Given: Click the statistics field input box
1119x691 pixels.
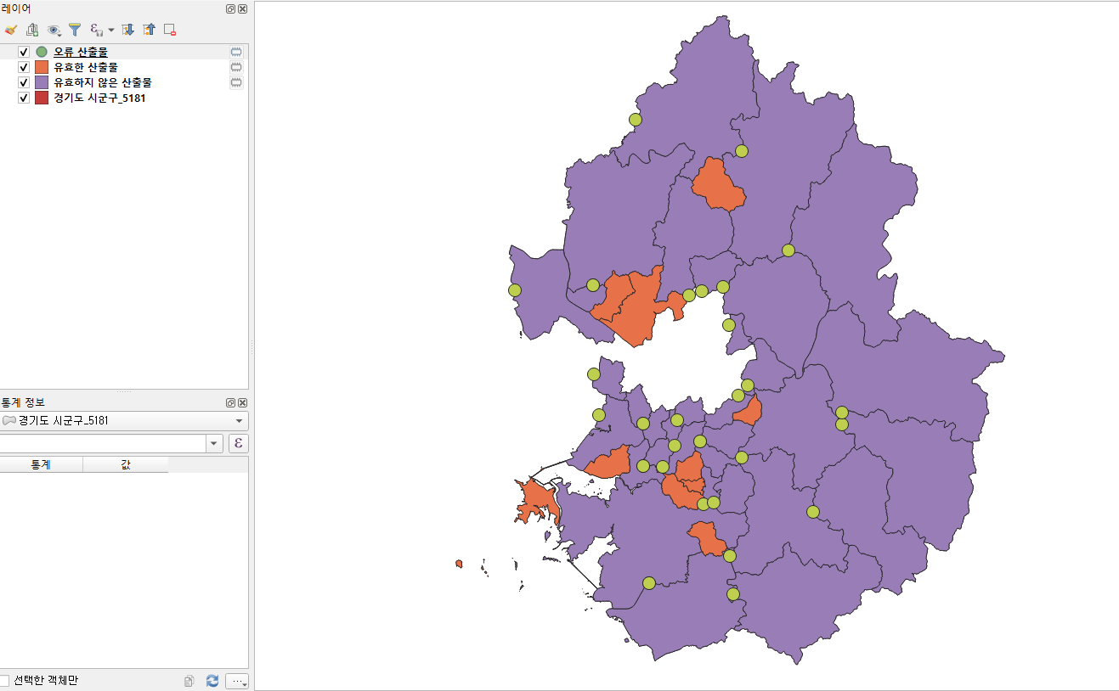Looking at the screenshot, I should click(102, 443).
